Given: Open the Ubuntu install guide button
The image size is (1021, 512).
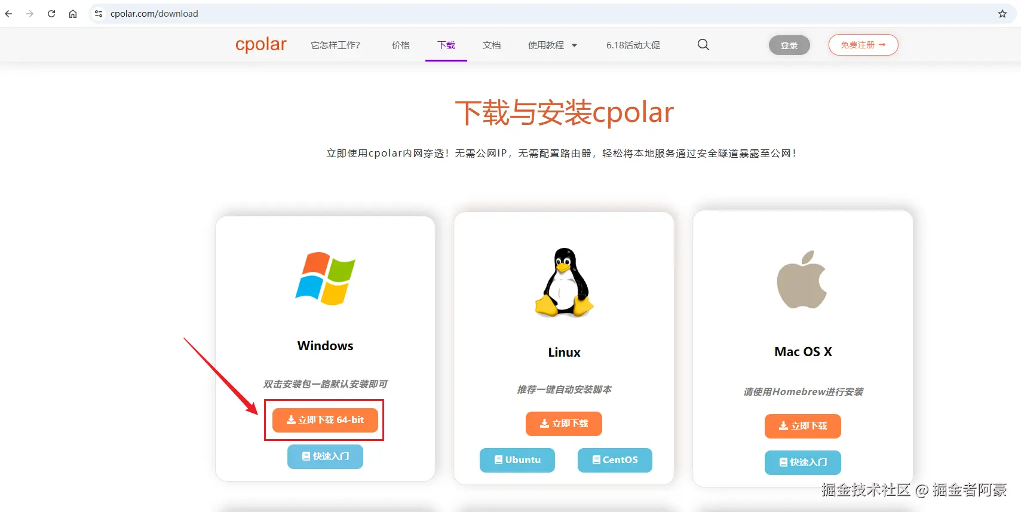Looking at the screenshot, I should [517, 460].
